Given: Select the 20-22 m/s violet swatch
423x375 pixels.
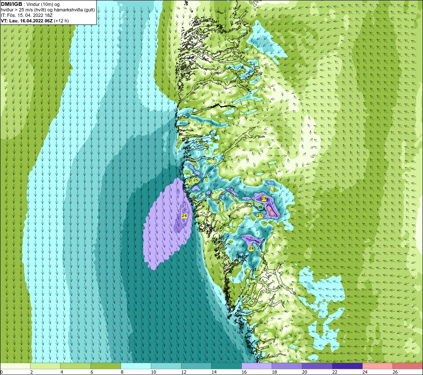Looking at the screenshot, I should click(x=317, y=366).
